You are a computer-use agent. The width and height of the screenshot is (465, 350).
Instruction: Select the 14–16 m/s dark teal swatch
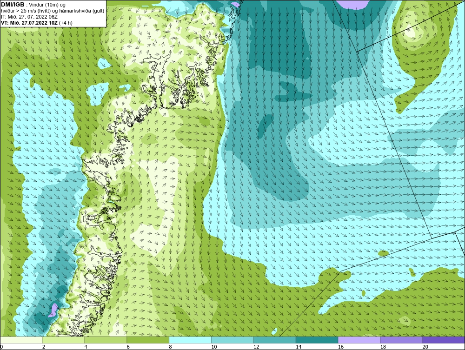point(317,340)
